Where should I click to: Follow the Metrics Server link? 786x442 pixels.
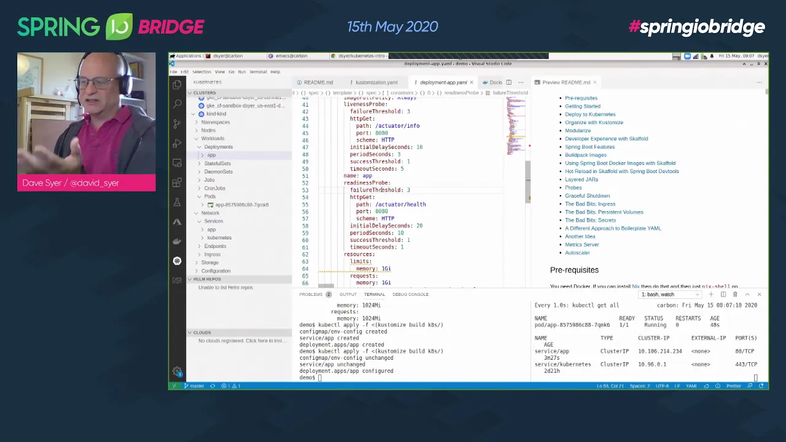click(582, 245)
